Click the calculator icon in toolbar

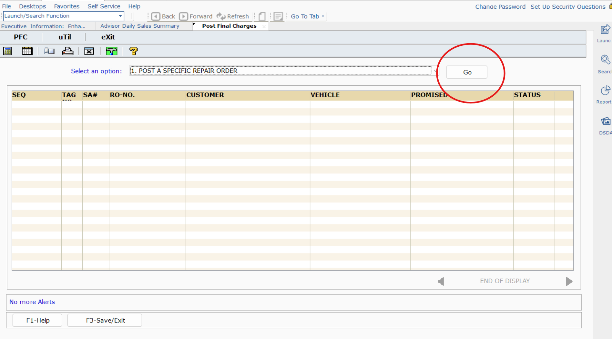[x=7, y=51]
